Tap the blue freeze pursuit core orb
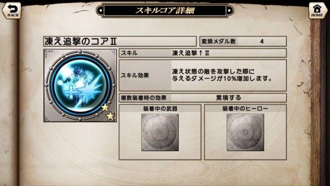The height and width of the screenshot is (186, 330). [80, 86]
